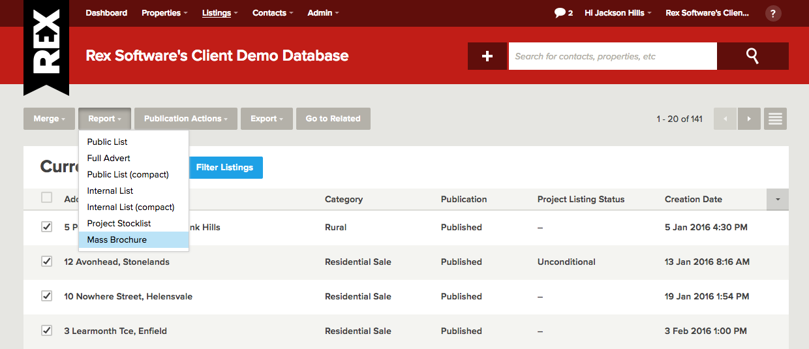This screenshot has height=349, width=809.
Task: Uncheck the 3 Learmonth Tce, Enfield checkbox
Action: (46, 330)
